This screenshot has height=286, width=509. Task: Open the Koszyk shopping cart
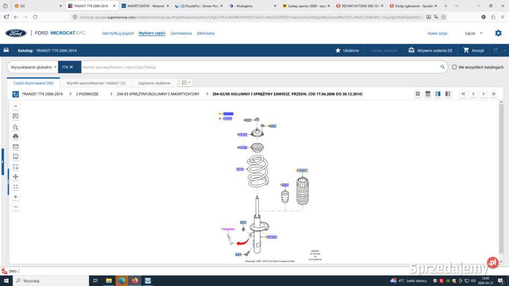click(473, 50)
